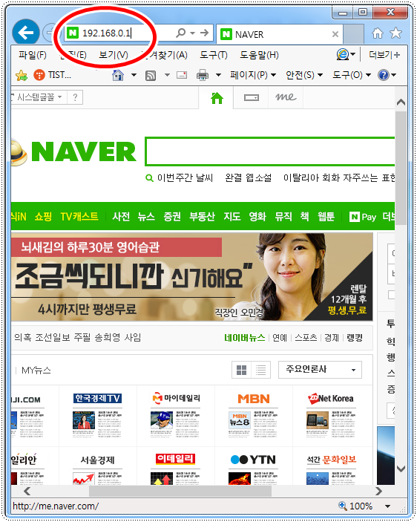Expand the feeds dropdown arrow
The width and height of the screenshot is (417, 522).
click(x=167, y=75)
